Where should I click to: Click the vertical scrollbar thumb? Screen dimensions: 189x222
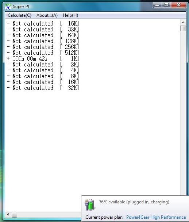183,28
